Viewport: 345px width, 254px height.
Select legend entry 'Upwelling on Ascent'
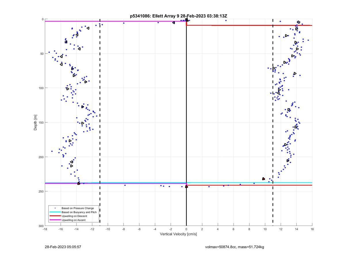[73, 220]
